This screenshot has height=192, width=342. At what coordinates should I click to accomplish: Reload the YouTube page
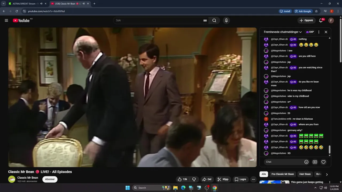[x=17, y=11]
